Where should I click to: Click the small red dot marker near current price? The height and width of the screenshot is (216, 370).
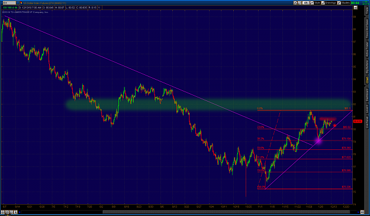(334, 126)
